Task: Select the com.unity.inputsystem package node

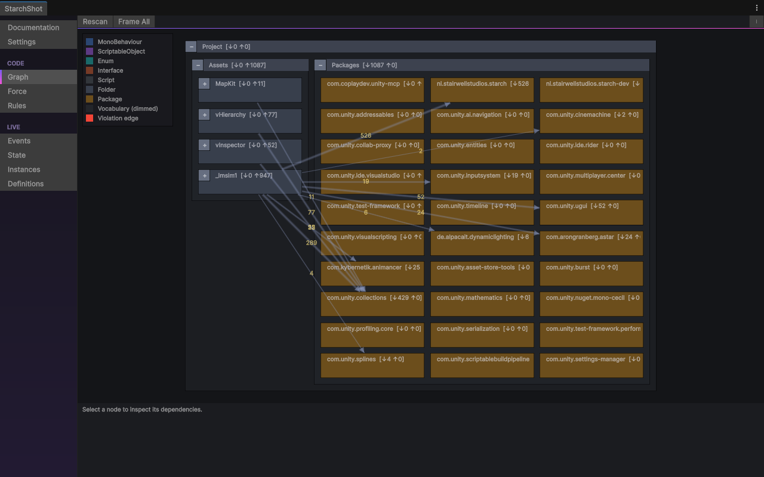Action: 482,182
